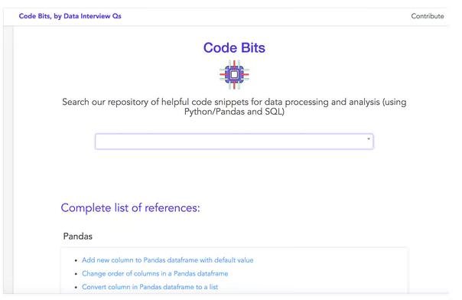Image resolution: width=462 pixels, height=300 pixels.
Task: Click the repository description paragraph text
Action: [x=234, y=106]
